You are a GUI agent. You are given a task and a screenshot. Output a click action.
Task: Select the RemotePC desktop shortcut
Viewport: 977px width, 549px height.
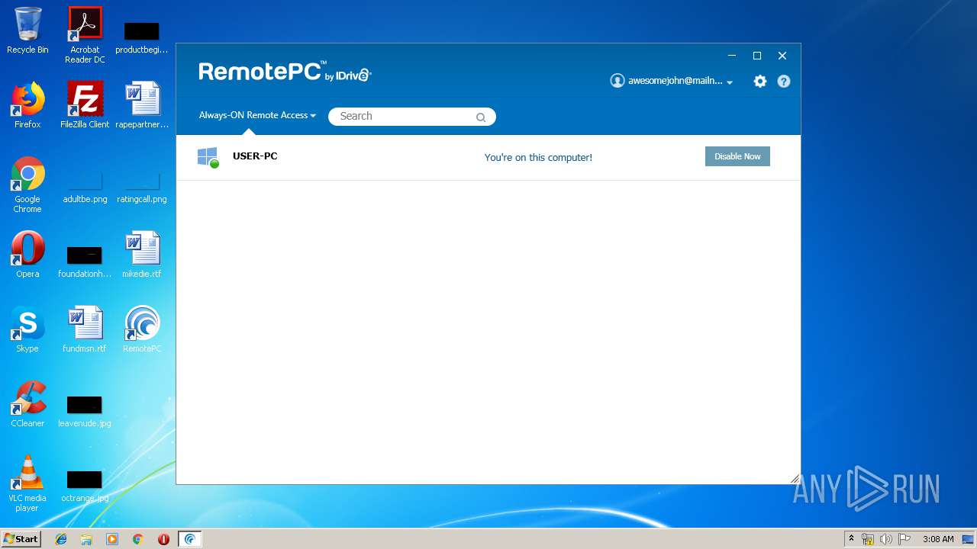click(x=142, y=329)
